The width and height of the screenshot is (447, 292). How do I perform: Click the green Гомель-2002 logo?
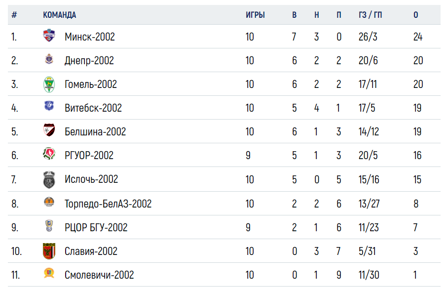(x=49, y=84)
